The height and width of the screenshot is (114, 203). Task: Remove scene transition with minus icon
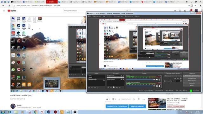(x=178, y=78)
